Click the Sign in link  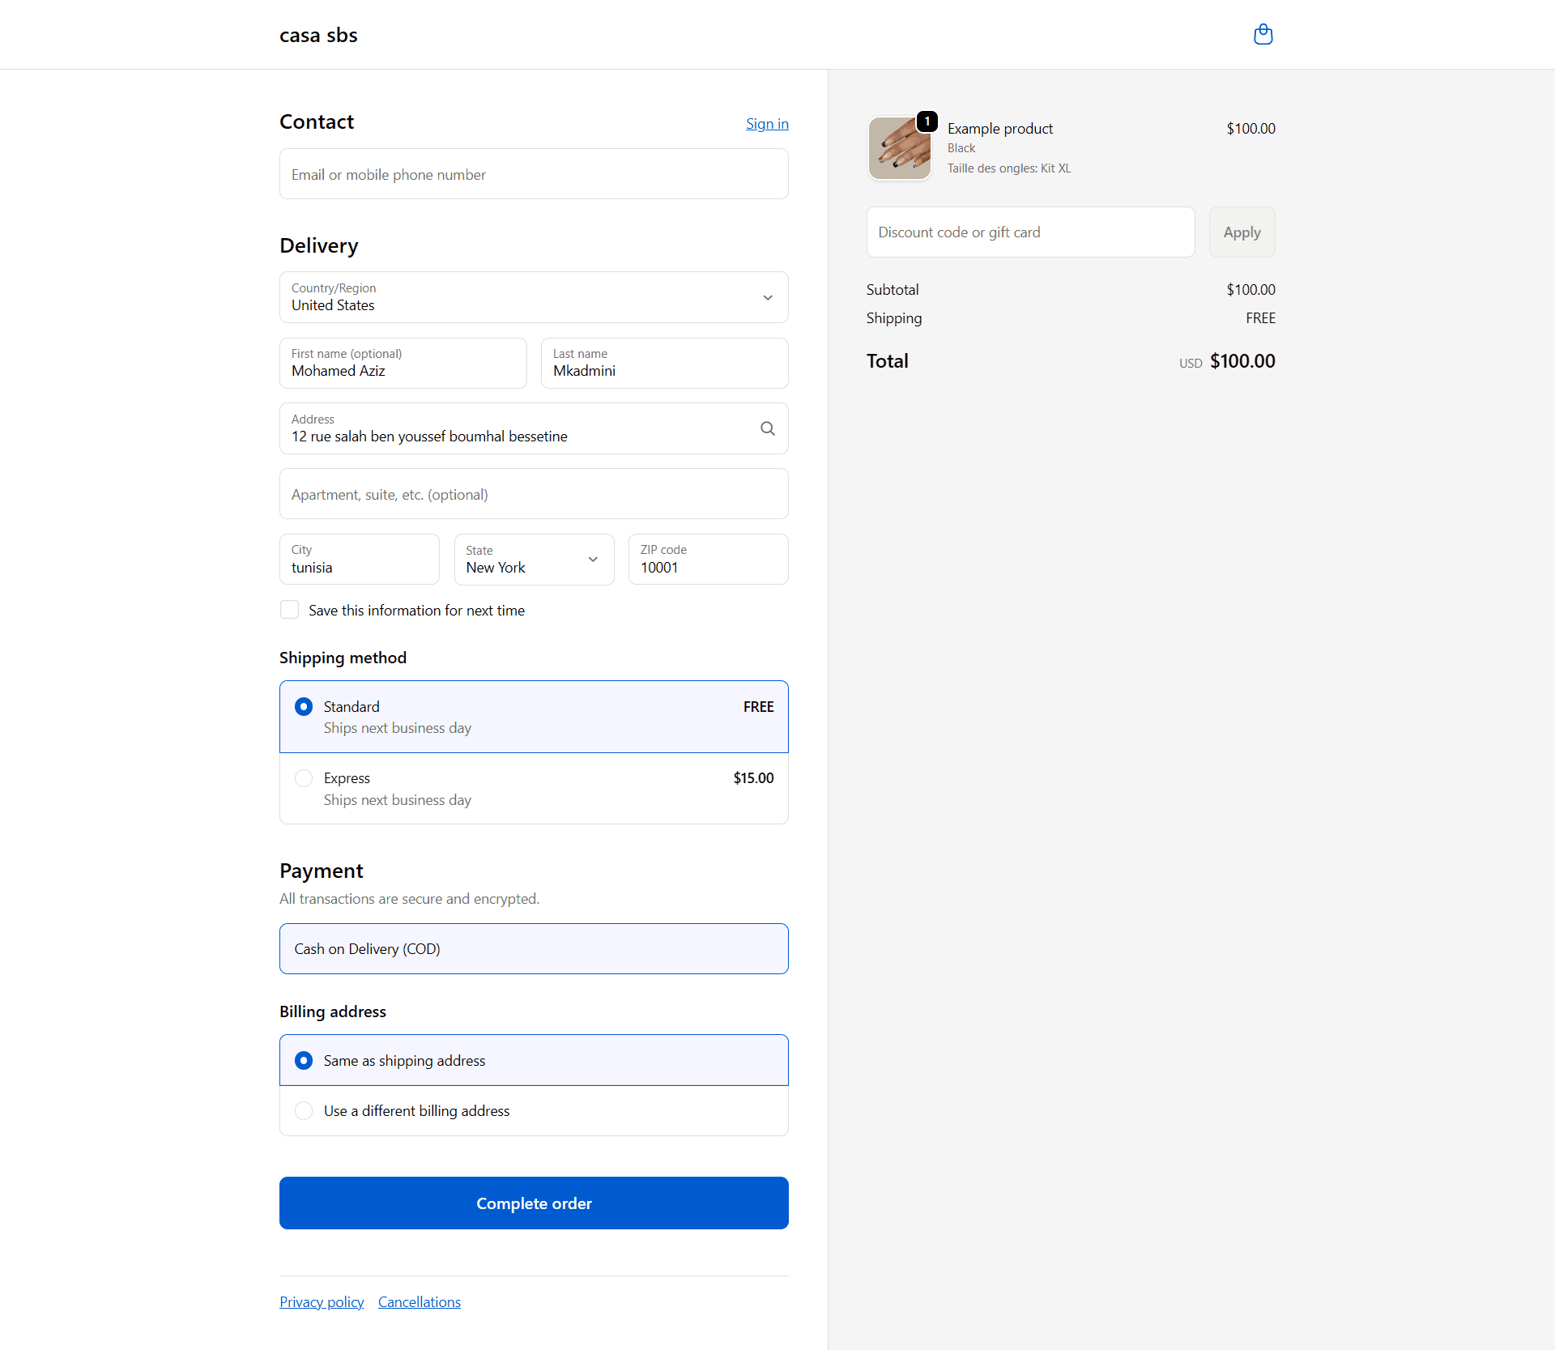[767, 123]
